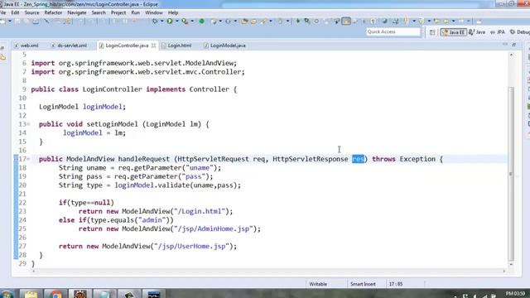Open the web.xml editor tab
Screen dimensions: 530x298
click(26, 46)
